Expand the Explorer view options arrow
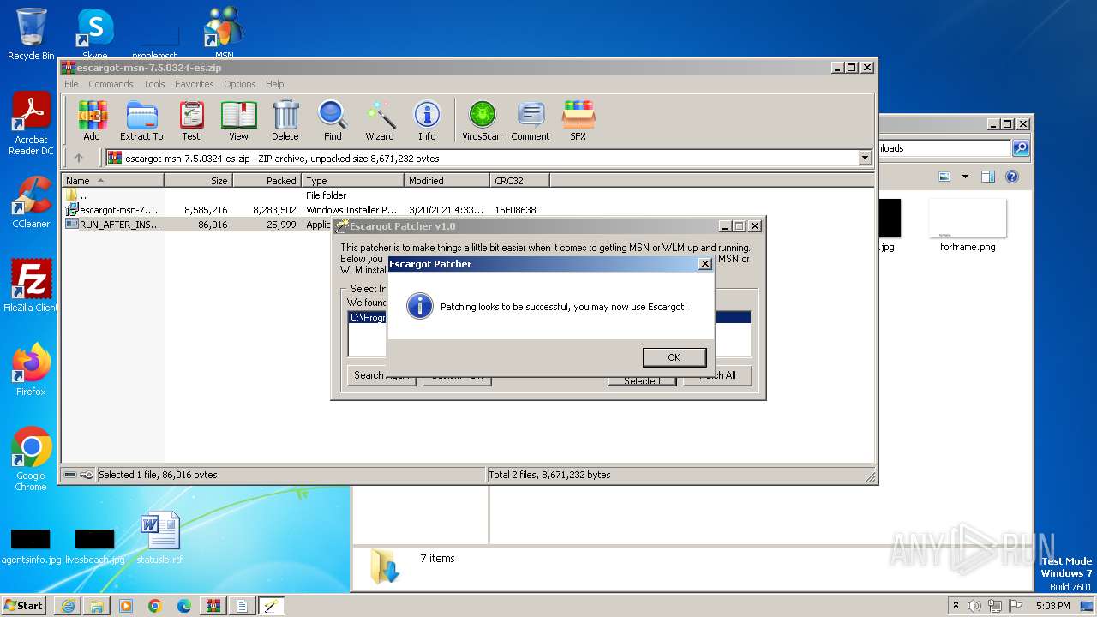 pos(965,177)
